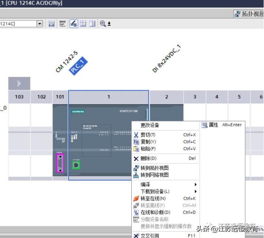The height and width of the screenshot is (238, 264).
Task: Choose 转到拓扑视图 from context menu
Action: [165, 168]
